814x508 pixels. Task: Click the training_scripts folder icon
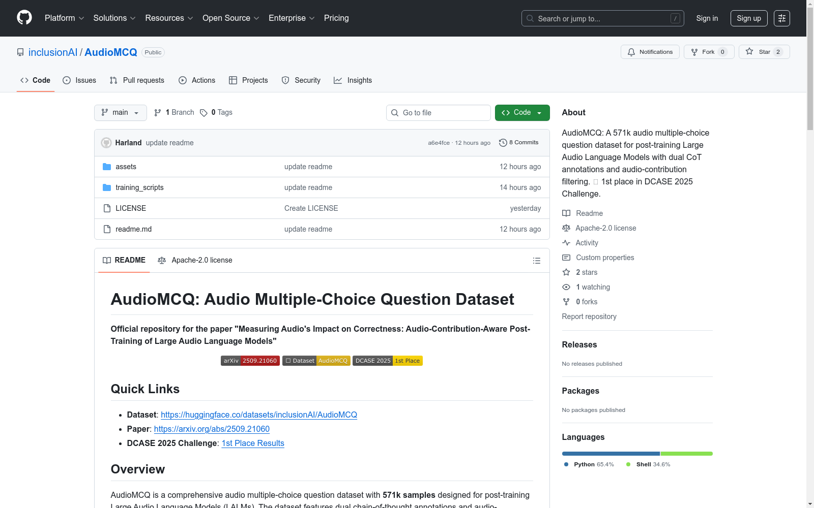click(x=107, y=187)
